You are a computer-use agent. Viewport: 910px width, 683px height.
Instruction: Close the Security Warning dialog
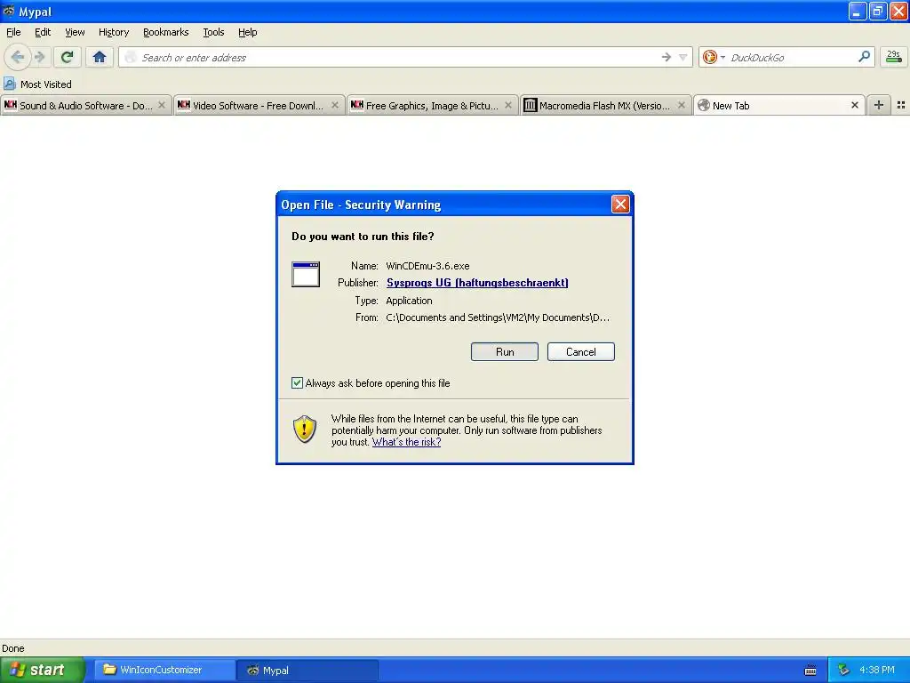[620, 204]
